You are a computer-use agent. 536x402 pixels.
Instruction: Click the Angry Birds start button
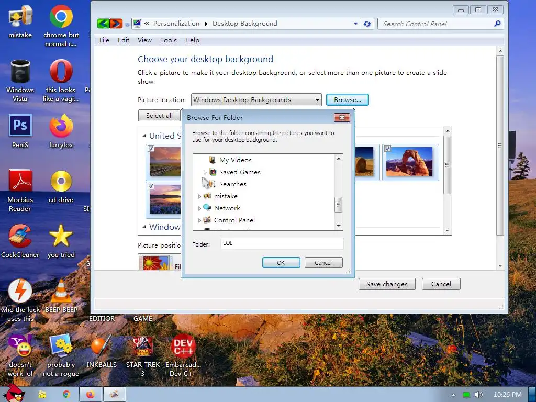pos(14,394)
